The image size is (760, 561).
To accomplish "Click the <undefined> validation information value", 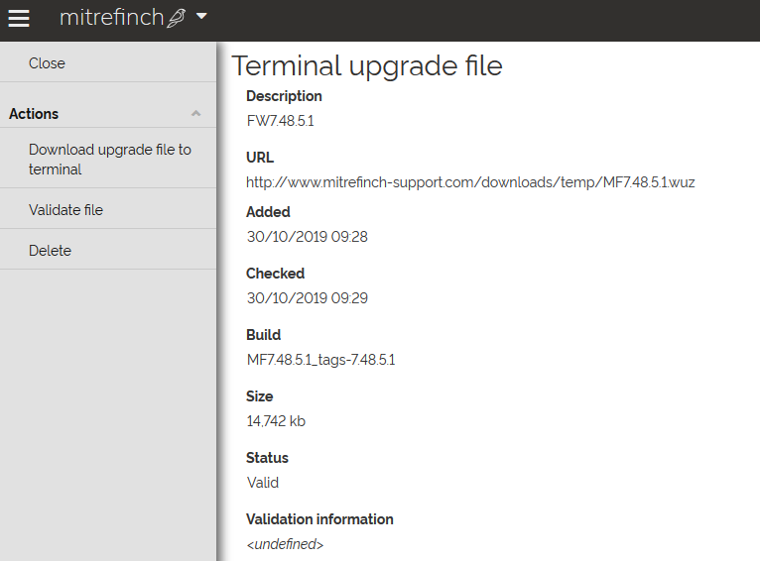I will pyautogui.click(x=285, y=544).
